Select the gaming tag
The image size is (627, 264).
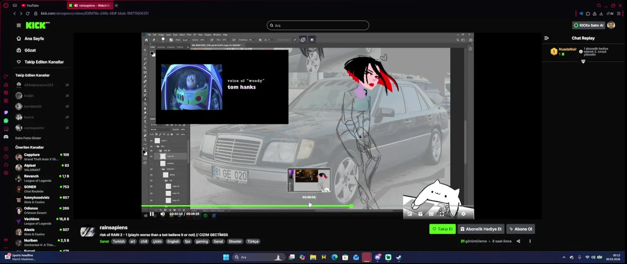tap(202, 242)
